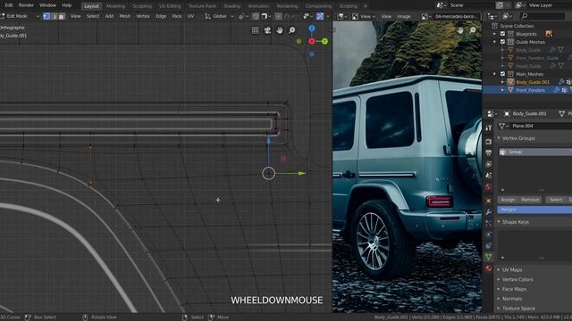This screenshot has height=321, width=572.
Task: Open the Scene properties tab icon
Action: 489,176
